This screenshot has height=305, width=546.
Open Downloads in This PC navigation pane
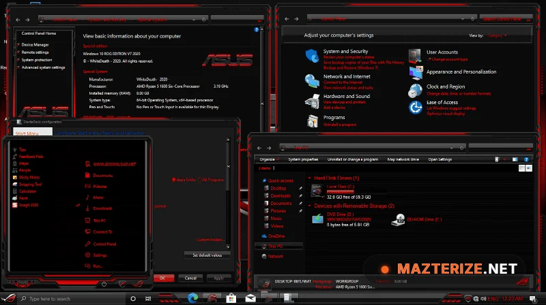coord(278,195)
